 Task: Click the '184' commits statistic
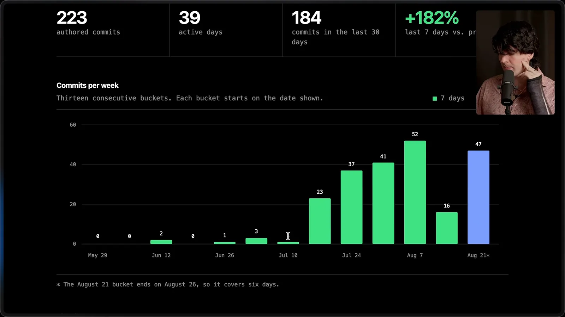[x=307, y=18]
